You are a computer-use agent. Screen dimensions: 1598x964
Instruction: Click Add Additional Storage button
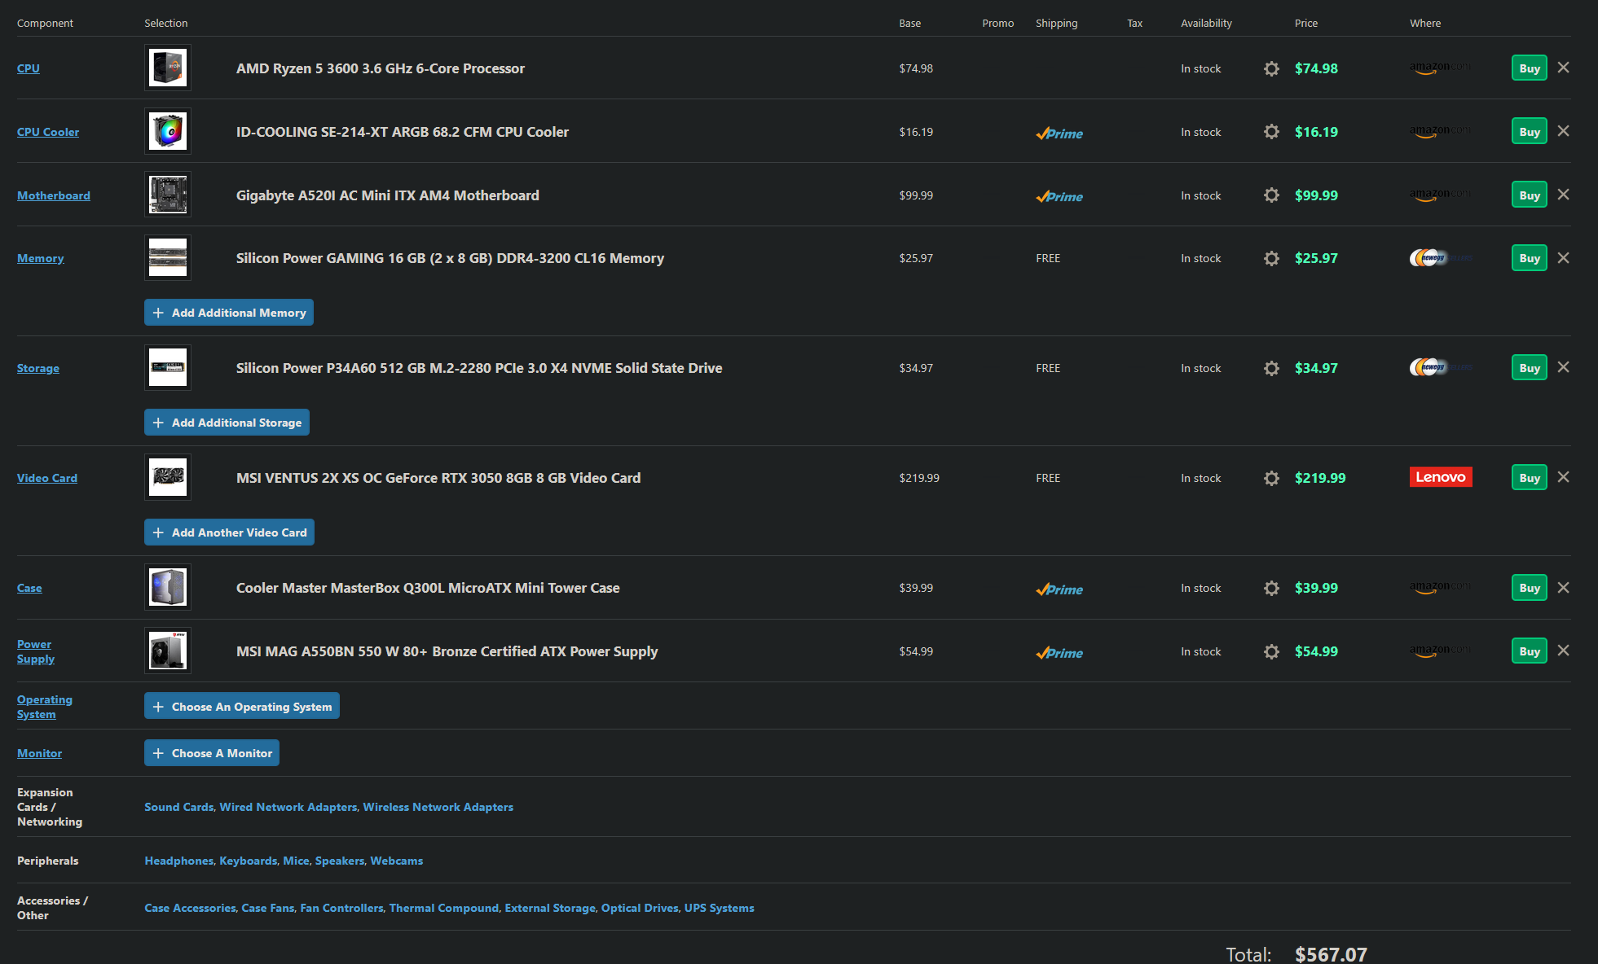tap(227, 423)
